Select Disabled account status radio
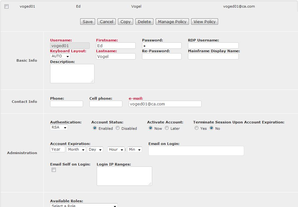 (x=118, y=128)
